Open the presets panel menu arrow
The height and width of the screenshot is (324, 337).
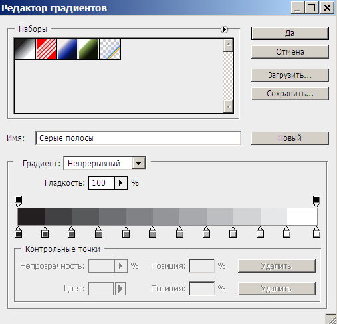tap(224, 29)
